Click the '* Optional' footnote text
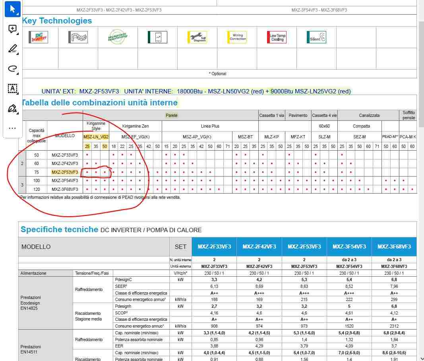424x361 pixels. pos(217,74)
